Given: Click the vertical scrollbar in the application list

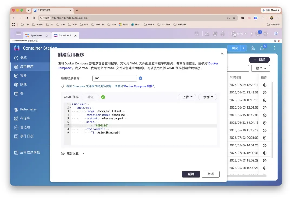Looking at the screenshot, I should (273, 120).
